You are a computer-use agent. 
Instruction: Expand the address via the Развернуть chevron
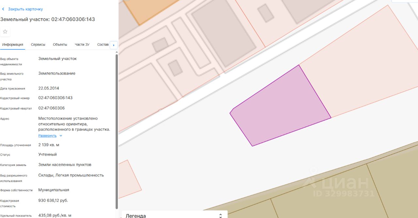61,136
